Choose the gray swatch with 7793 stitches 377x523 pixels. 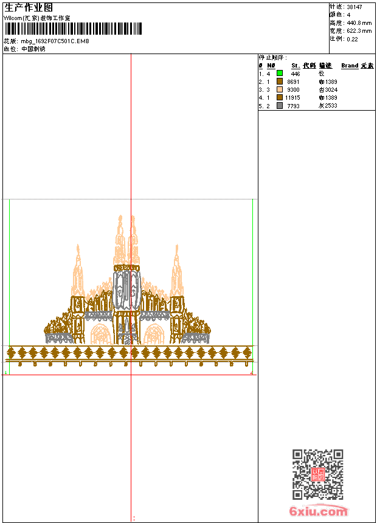(x=280, y=106)
